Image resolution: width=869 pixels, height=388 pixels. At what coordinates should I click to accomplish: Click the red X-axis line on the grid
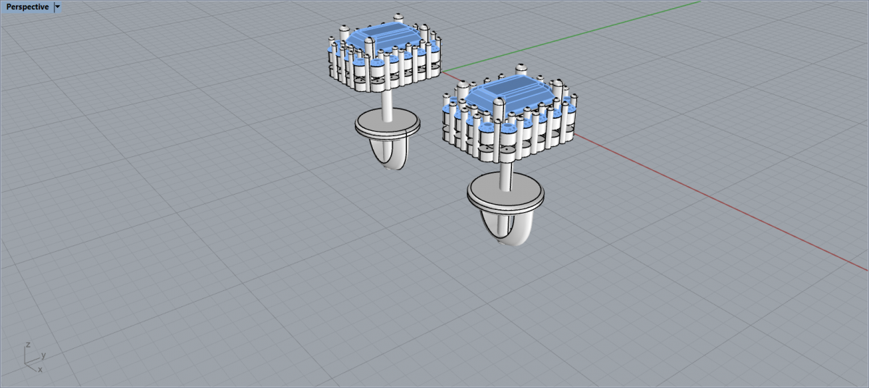tap(724, 203)
